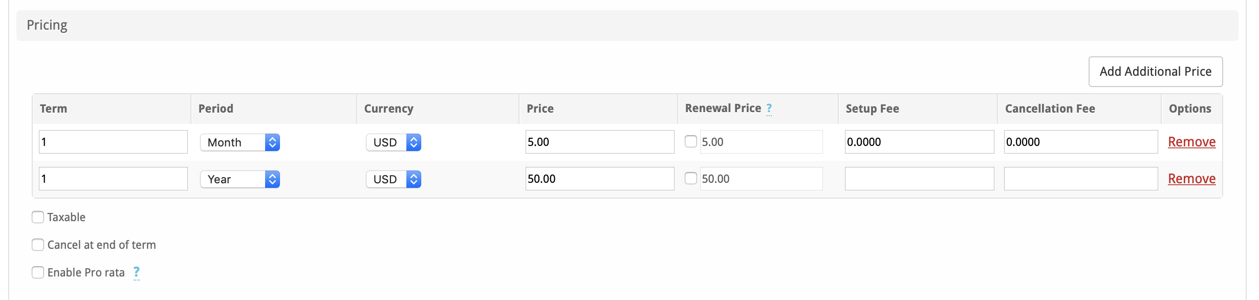Viewport: 1259px width, 300px height.
Task: Open the Month period dropdown
Action: (x=240, y=142)
